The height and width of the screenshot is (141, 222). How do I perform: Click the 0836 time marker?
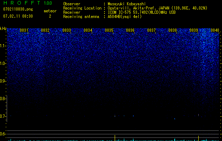click(x=130, y=30)
